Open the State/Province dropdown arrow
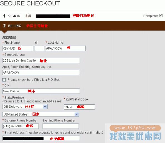 tap(45, 107)
